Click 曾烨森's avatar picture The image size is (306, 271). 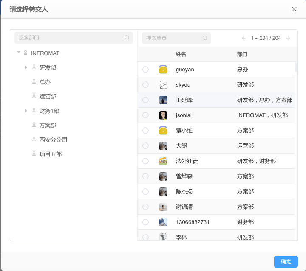[x=163, y=176]
